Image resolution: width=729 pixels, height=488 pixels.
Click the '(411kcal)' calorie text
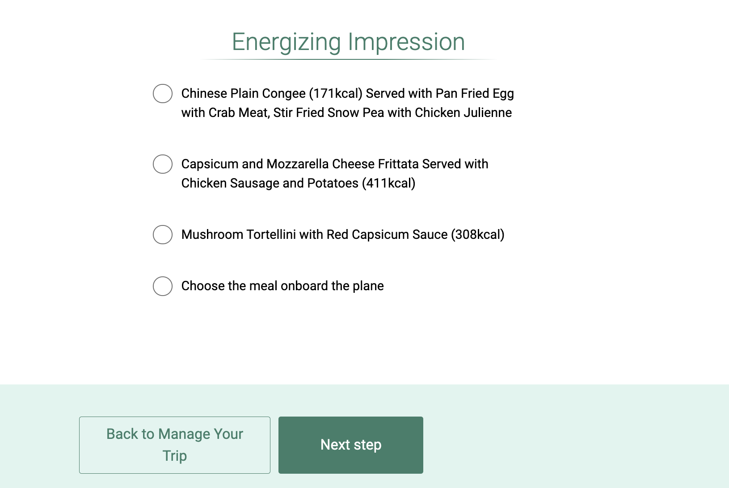pos(388,183)
